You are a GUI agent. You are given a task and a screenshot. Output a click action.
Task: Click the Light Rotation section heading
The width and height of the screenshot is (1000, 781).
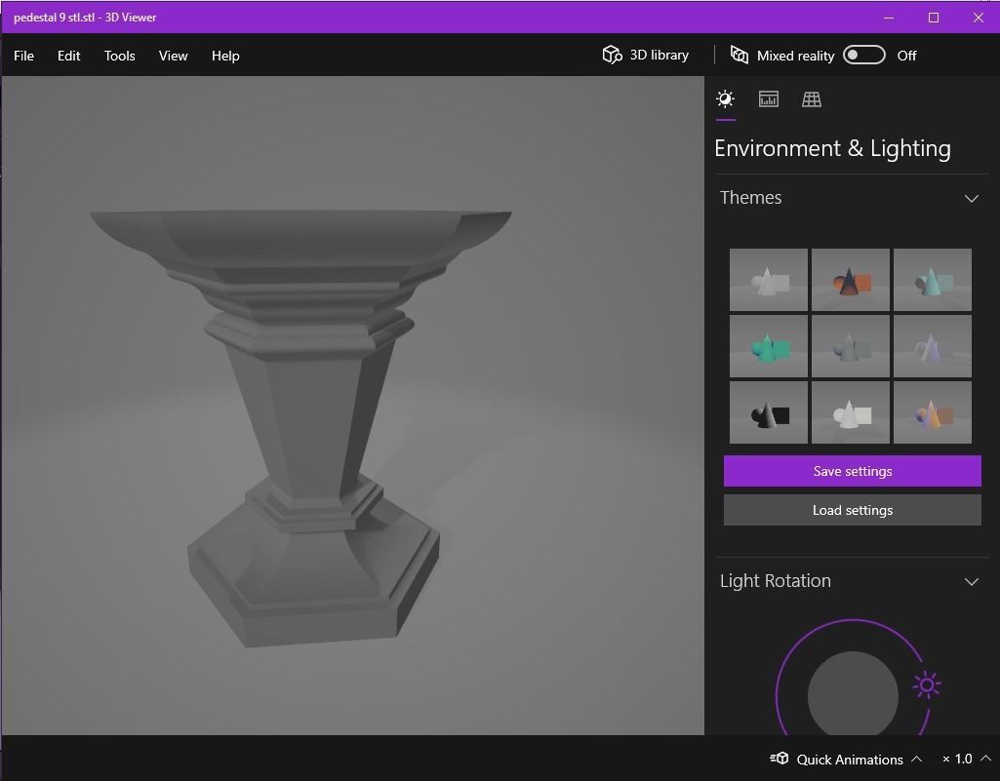775,581
